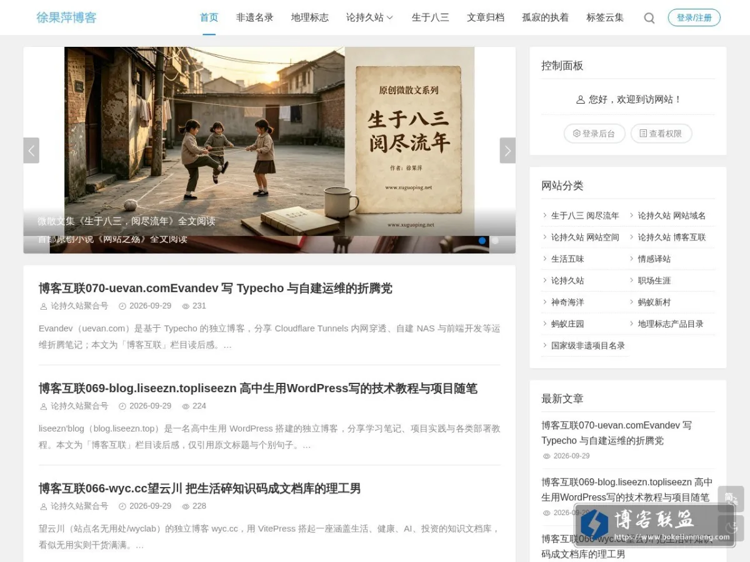Click the user icon beside 您好 greeting

pos(581,99)
